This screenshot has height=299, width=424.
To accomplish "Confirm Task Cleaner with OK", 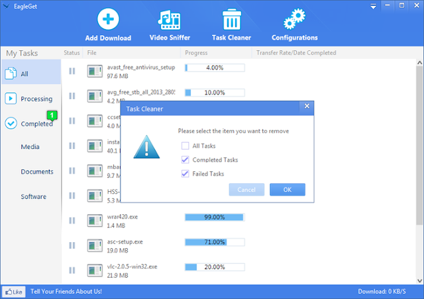I will (x=288, y=190).
